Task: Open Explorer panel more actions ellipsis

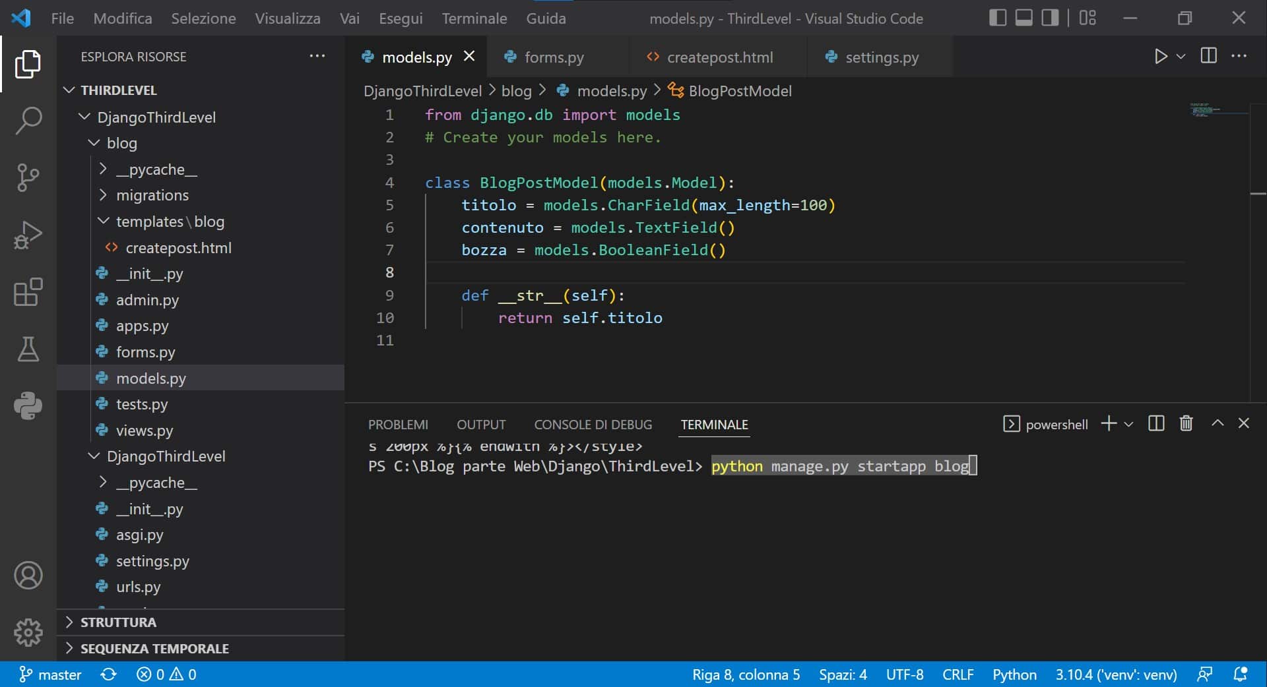Action: click(x=317, y=56)
